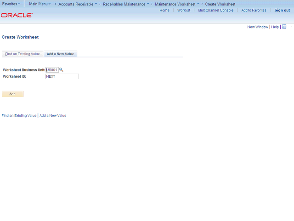The width and height of the screenshot is (294, 221).
Task: Open a New Window link
Action: tap(258, 27)
